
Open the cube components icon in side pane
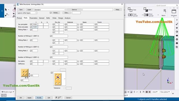point(177,43)
